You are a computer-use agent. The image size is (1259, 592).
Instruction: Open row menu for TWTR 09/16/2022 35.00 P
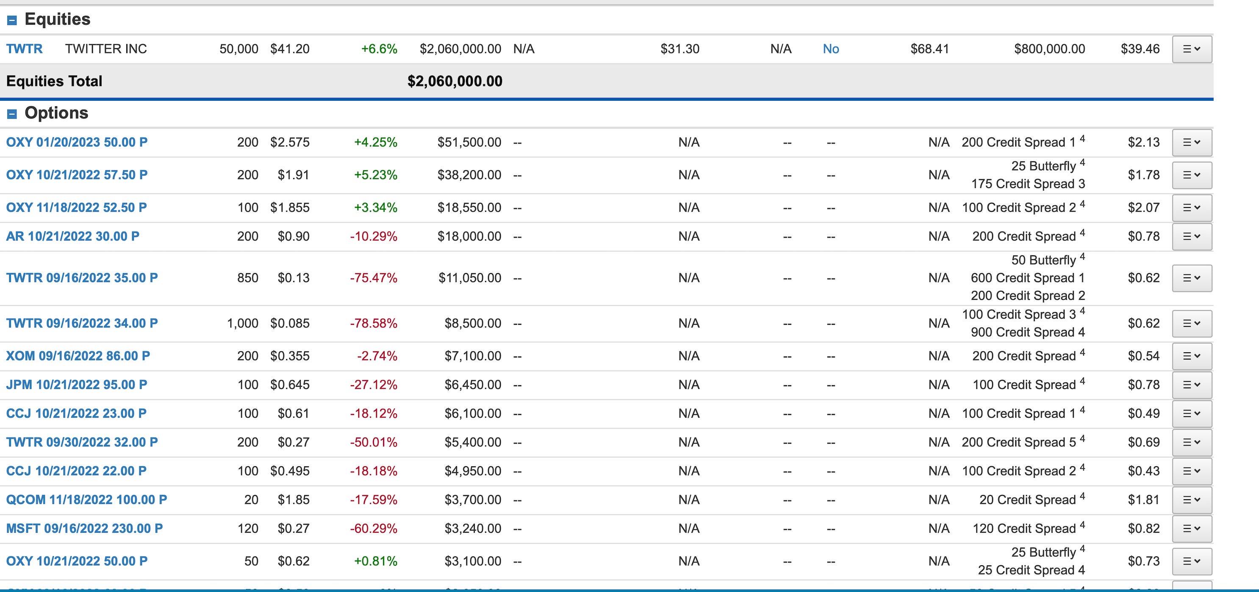tap(1192, 278)
